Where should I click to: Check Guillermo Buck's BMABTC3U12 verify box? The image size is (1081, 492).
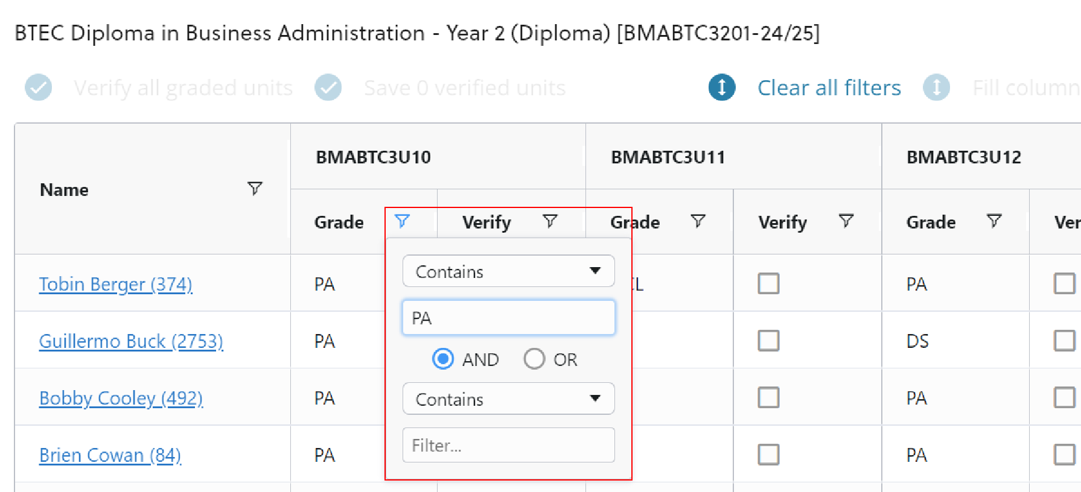click(x=1063, y=340)
